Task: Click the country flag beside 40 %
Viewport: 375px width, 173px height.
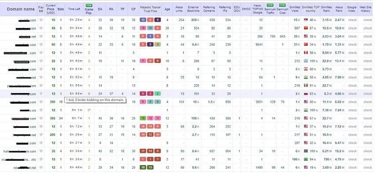Action: click(306, 20)
